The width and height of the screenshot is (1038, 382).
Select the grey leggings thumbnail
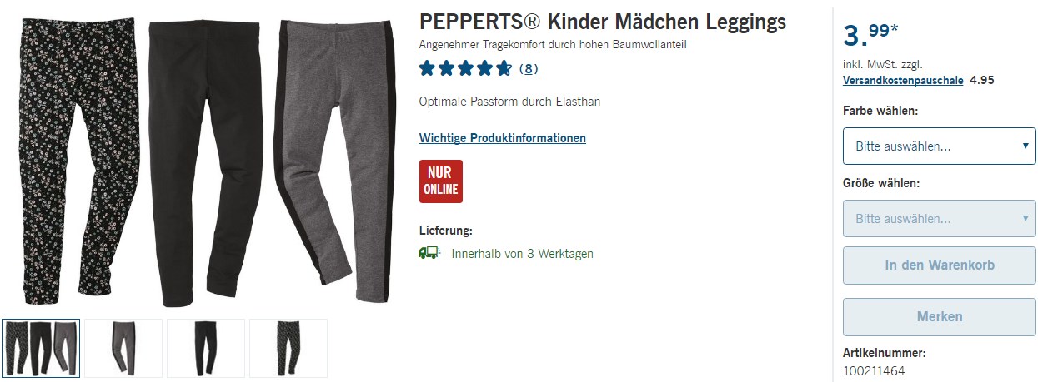(x=123, y=348)
